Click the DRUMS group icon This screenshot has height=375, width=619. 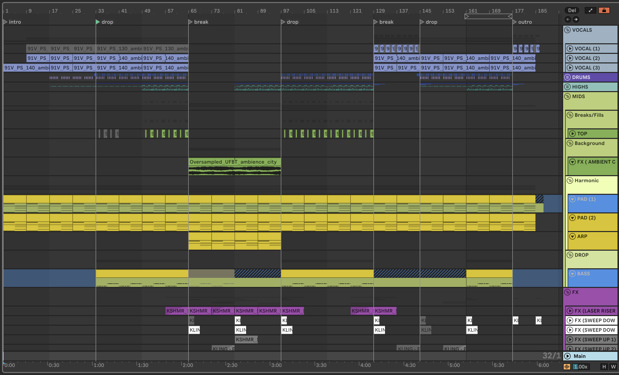pyautogui.click(x=568, y=77)
